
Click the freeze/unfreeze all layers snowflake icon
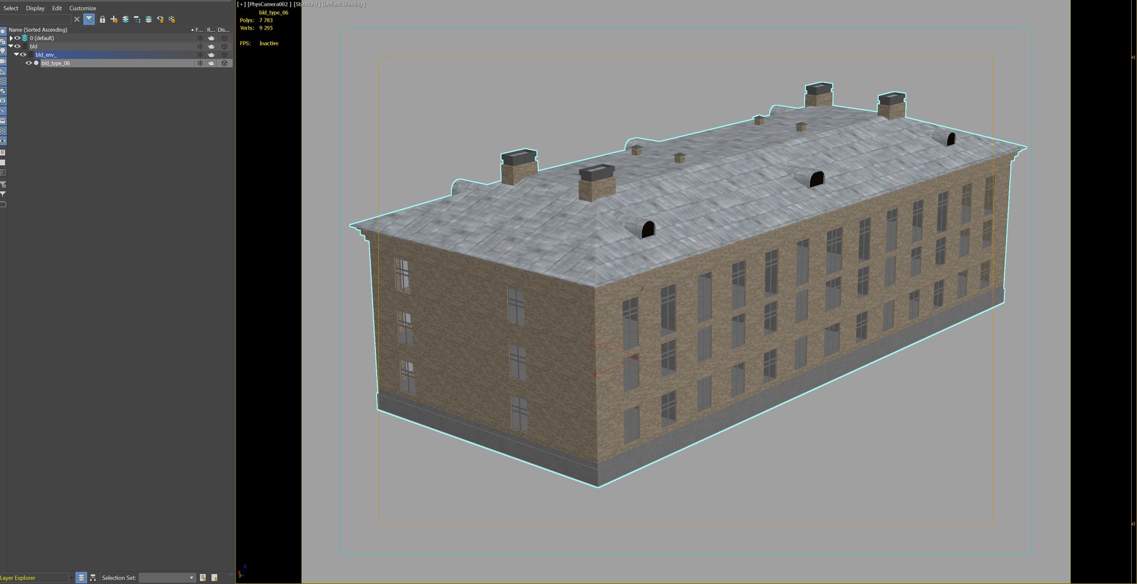172,20
